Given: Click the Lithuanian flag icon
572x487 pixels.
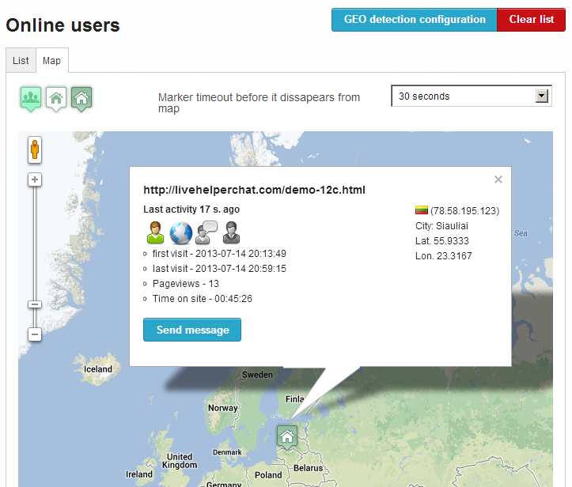Looking at the screenshot, I should (422, 210).
